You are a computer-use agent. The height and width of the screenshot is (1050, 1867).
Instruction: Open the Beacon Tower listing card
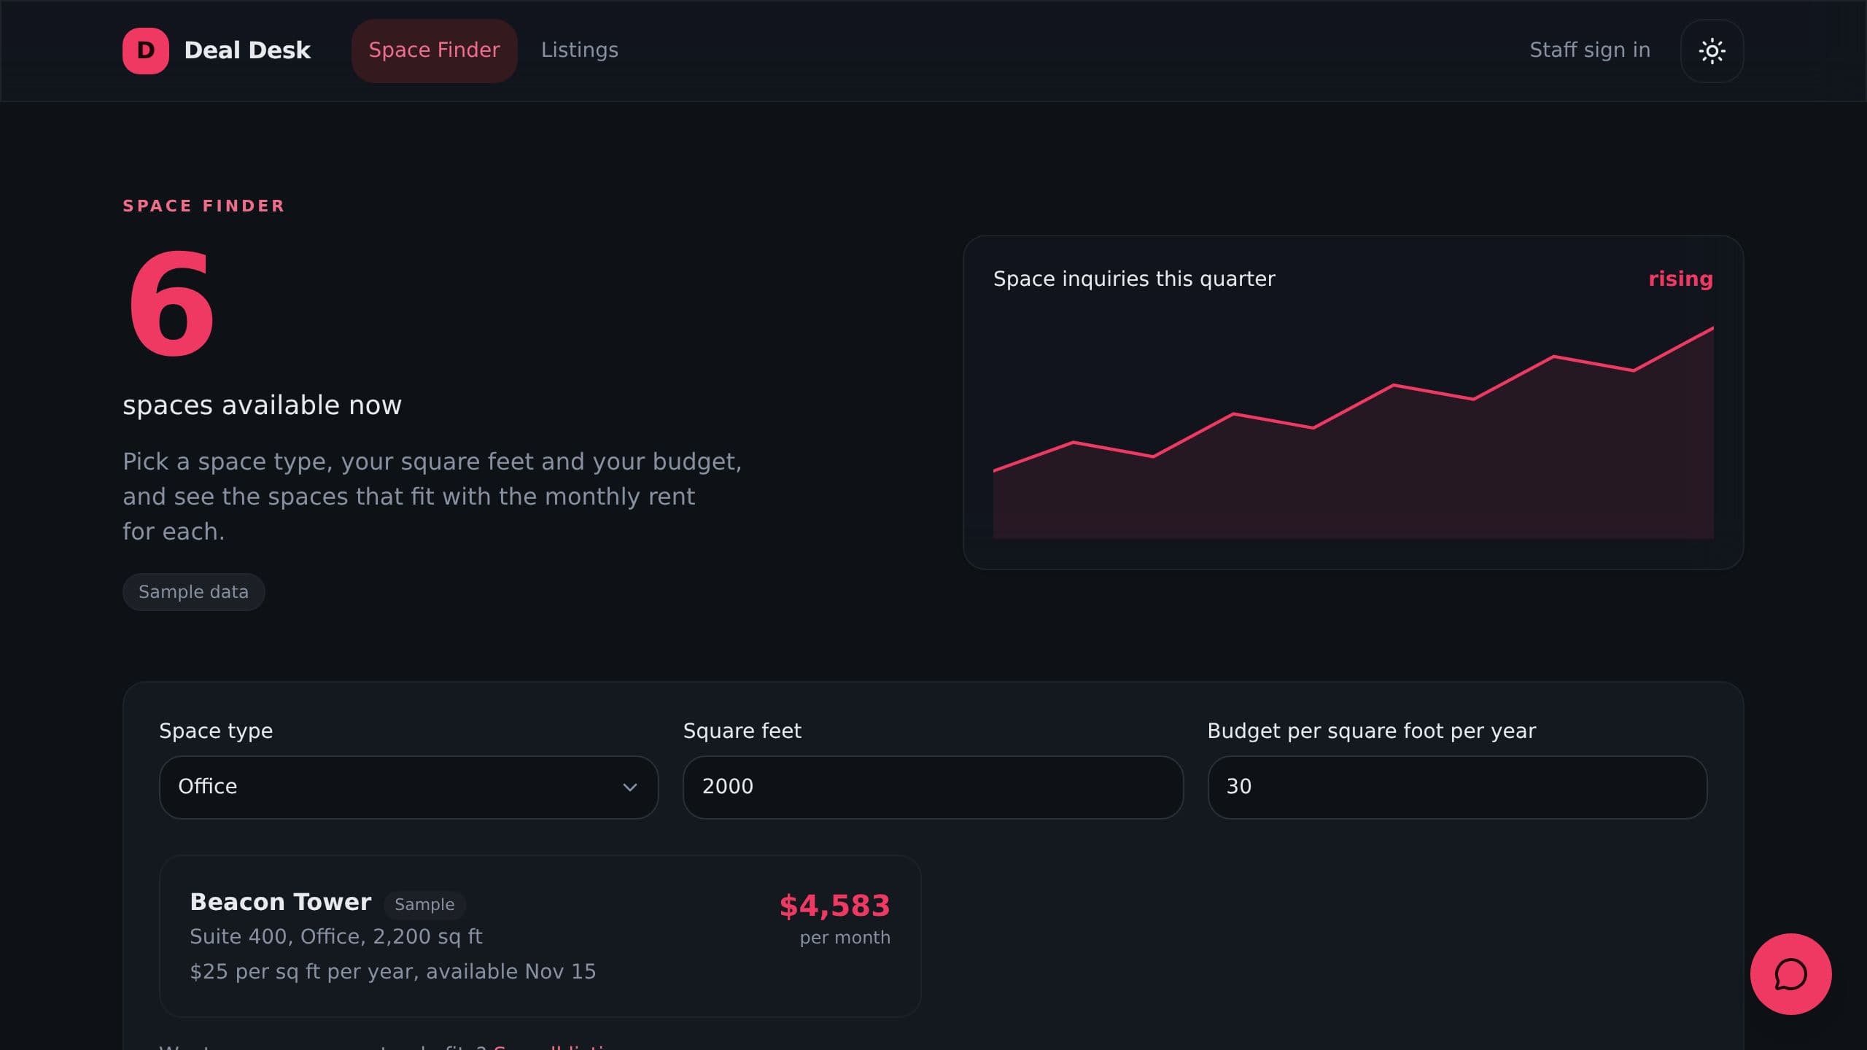(x=540, y=936)
